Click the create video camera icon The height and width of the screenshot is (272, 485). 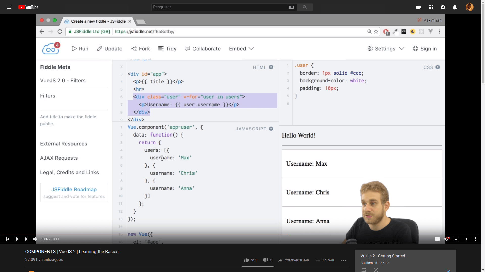point(419,7)
